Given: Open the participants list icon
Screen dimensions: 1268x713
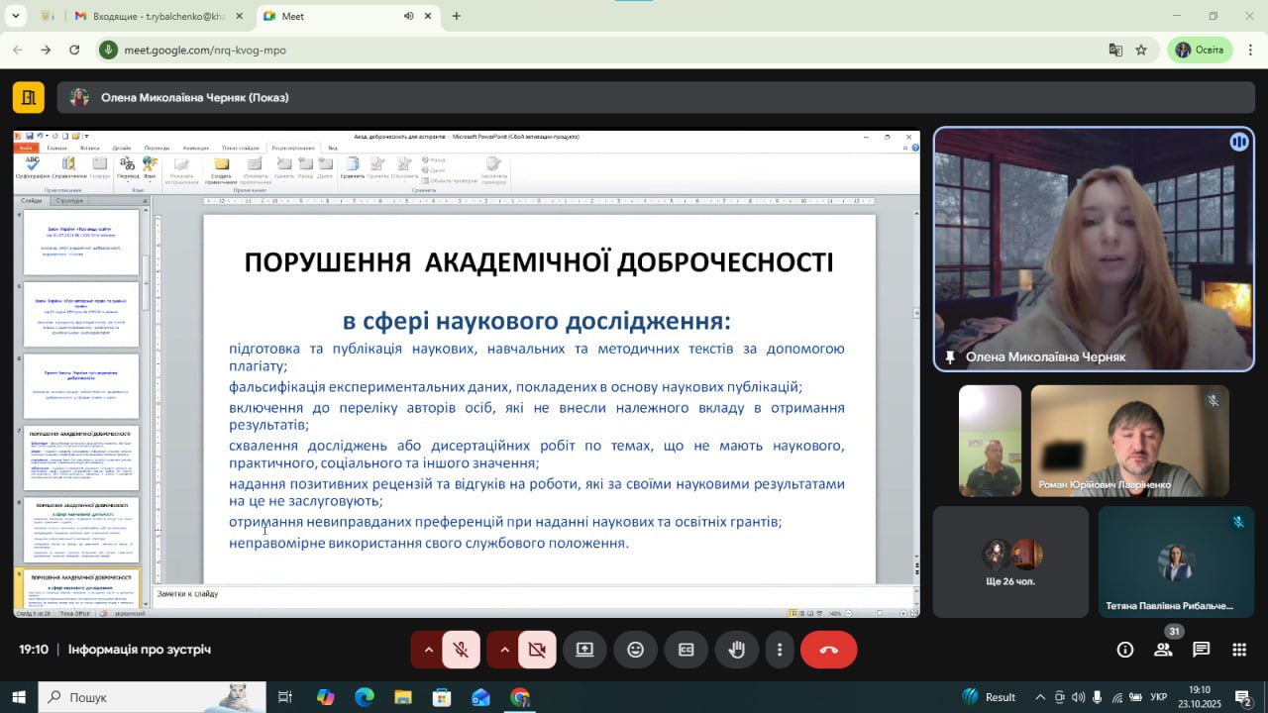Looking at the screenshot, I should click(1163, 650).
